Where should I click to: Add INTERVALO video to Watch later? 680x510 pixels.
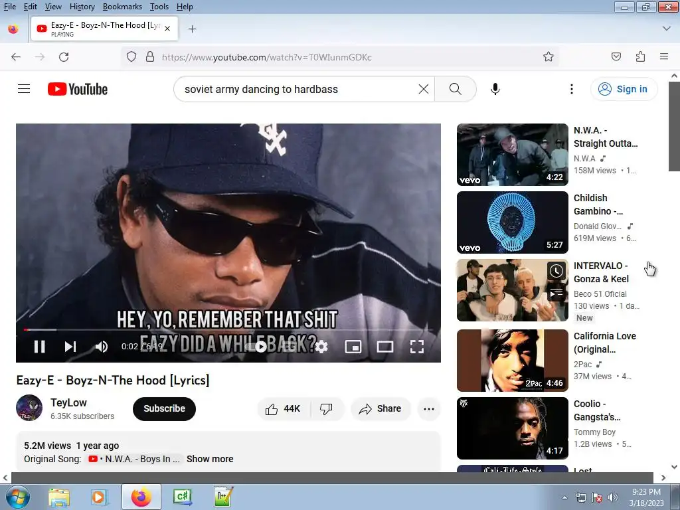(x=556, y=271)
